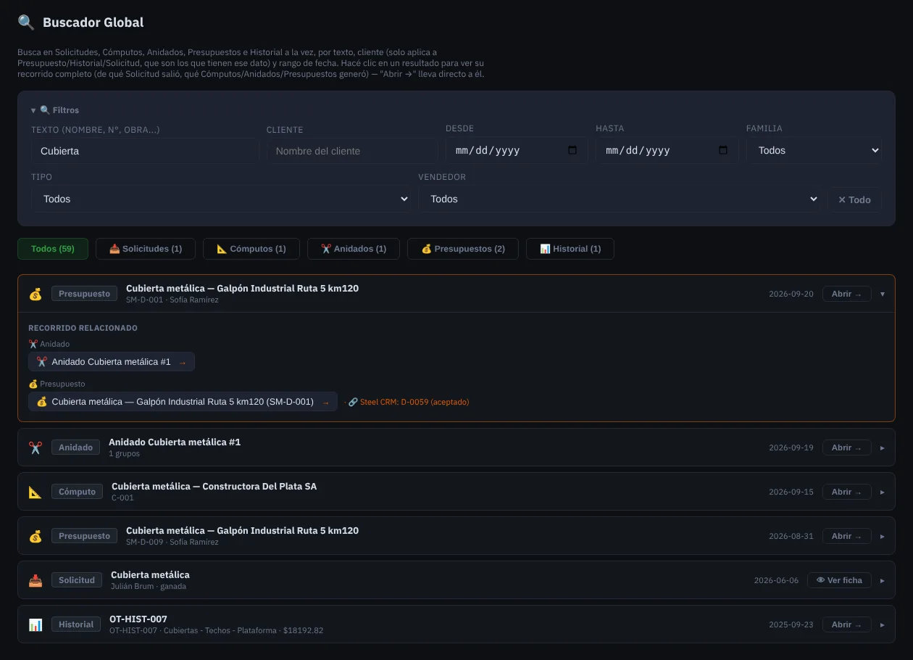Select the Todos (59) tab
The height and width of the screenshot is (660, 913).
click(53, 249)
